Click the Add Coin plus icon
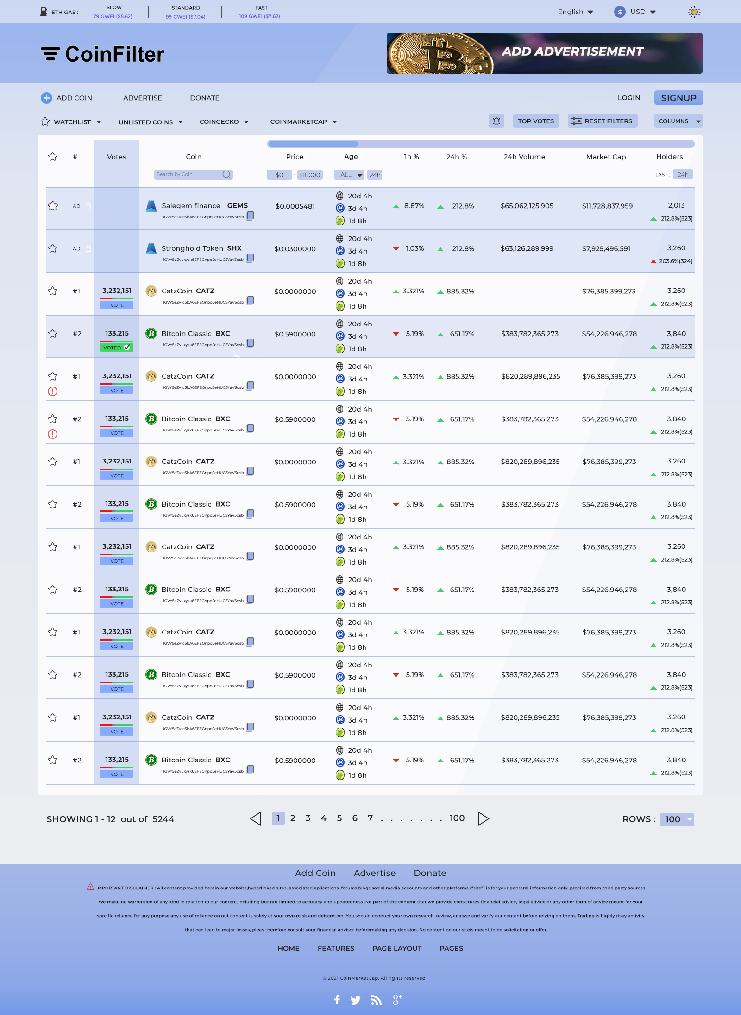 [46, 98]
